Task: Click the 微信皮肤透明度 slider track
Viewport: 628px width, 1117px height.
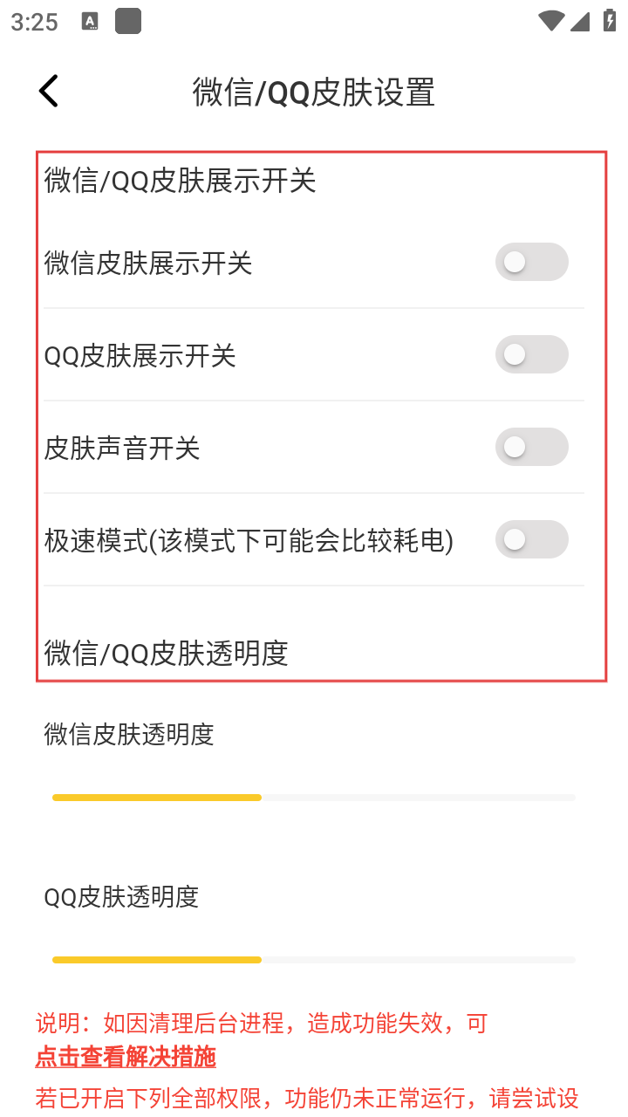Action: click(314, 798)
